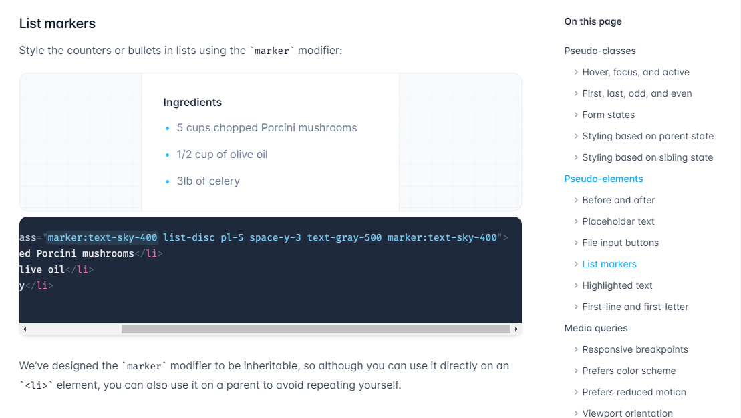Screen dimensions: 741x418
Task: Open the 'Pseudo-elements' section heading
Action: [x=603, y=178]
